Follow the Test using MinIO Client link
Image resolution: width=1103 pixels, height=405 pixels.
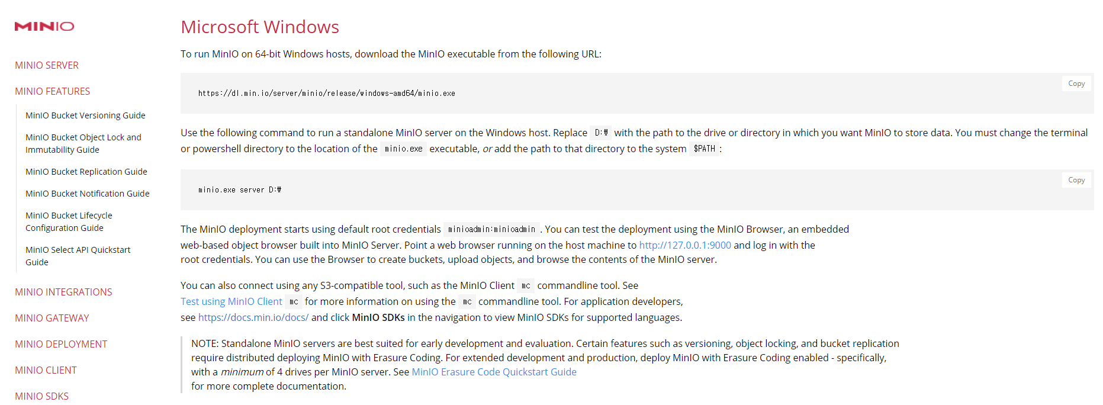click(x=231, y=301)
